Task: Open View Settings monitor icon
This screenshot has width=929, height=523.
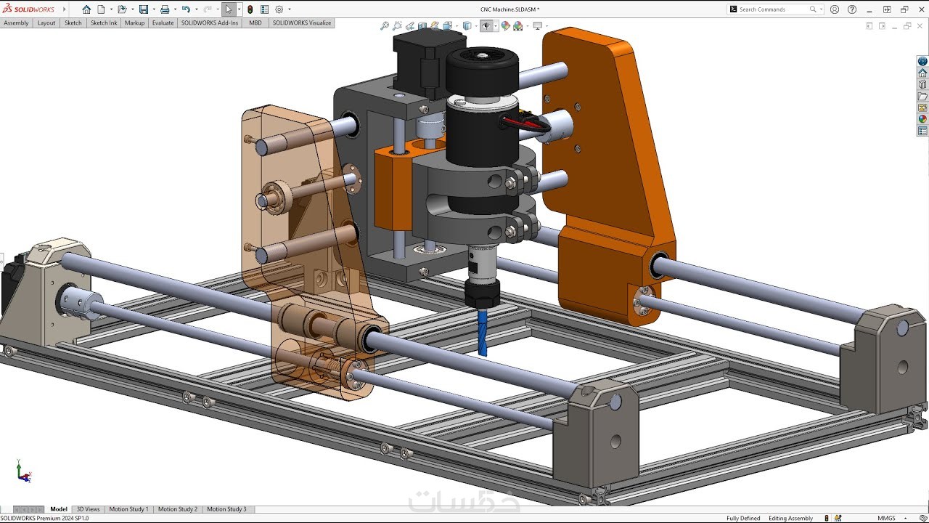Action: (x=537, y=26)
